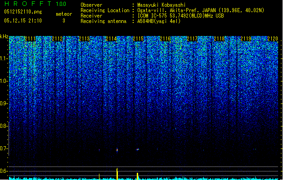The image size is (283, 180).
Task: Click the 2118 time marker
Action: click(219, 39)
